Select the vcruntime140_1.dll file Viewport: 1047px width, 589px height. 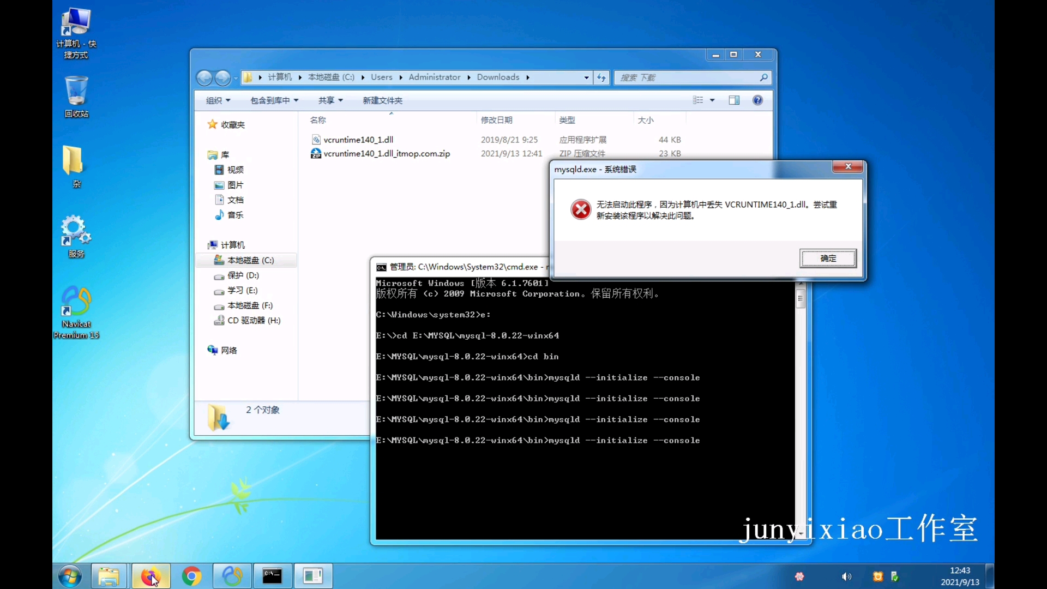coord(358,140)
